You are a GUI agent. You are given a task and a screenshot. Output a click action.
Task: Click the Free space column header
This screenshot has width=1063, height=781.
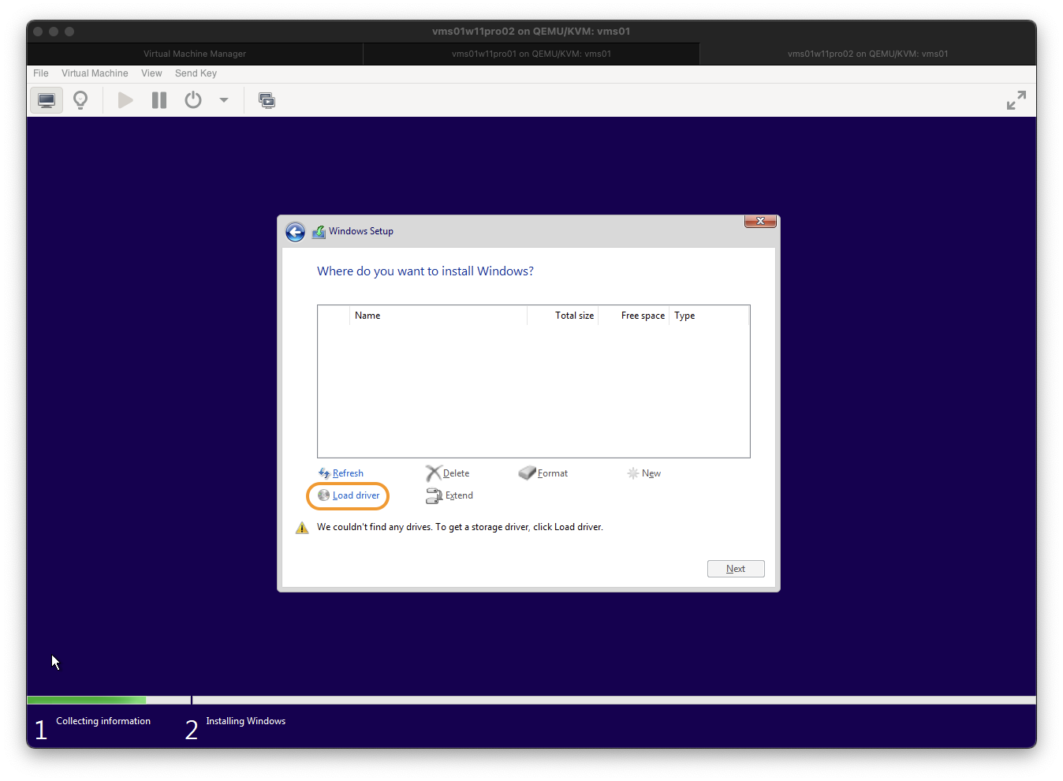point(633,316)
